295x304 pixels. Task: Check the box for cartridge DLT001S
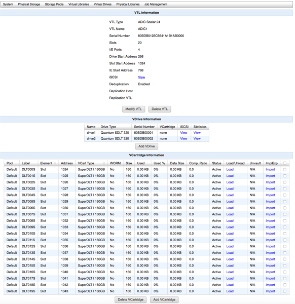[x=285, y=176]
